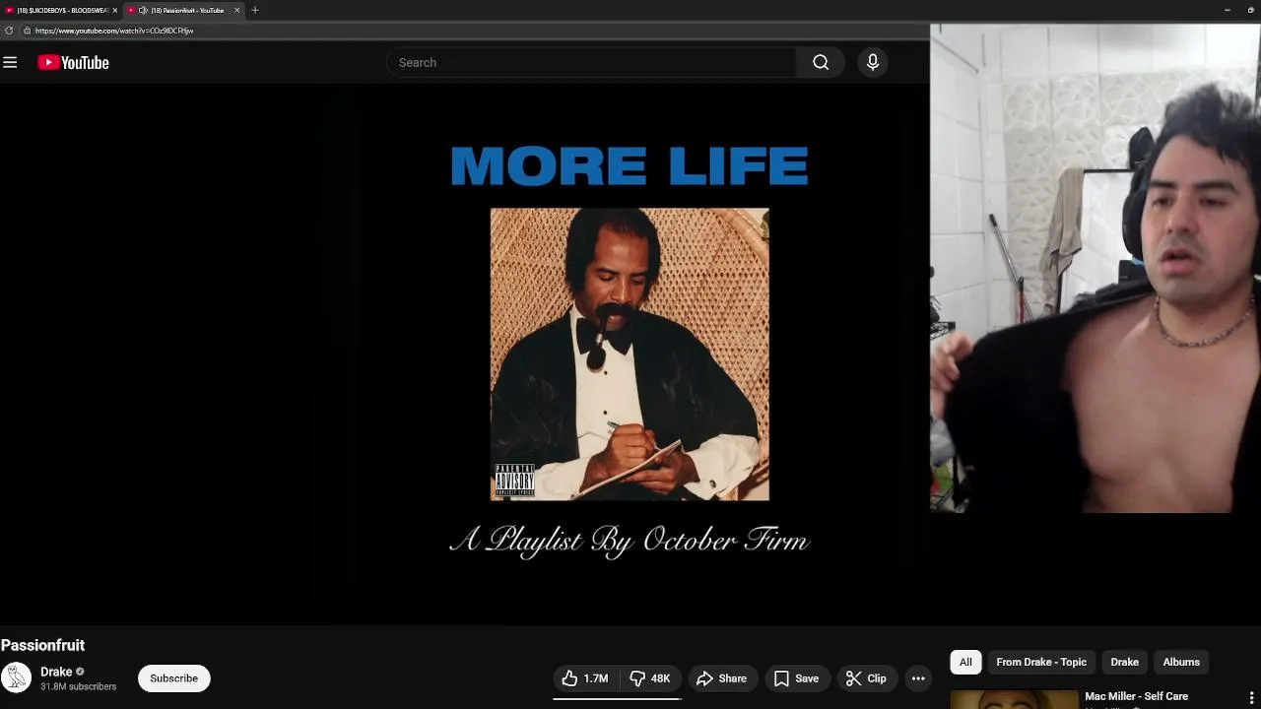View site info lock icon
Image resolution: width=1261 pixels, height=709 pixels.
point(27,31)
